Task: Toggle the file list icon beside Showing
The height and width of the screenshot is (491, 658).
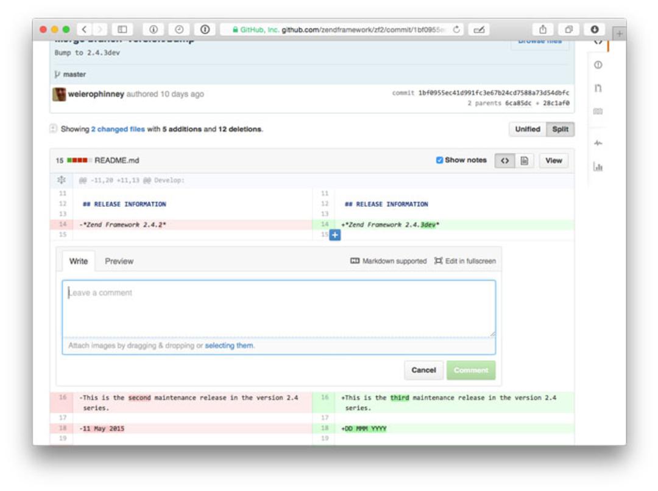Action: coord(53,128)
